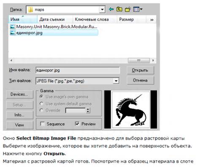The image size is (197, 167).
Task: Click the right arrow of the horizontal scrollbar
Action: pyautogui.click(x=153, y=61)
